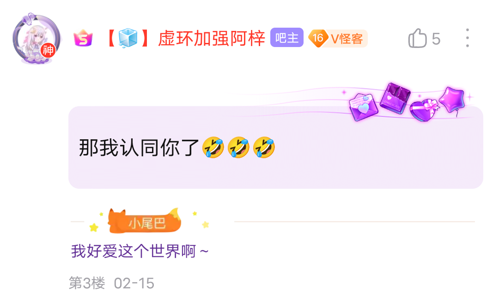This screenshot has height=297, width=499.
Task: Open the three-dot more options menu
Action: coord(467,38)
